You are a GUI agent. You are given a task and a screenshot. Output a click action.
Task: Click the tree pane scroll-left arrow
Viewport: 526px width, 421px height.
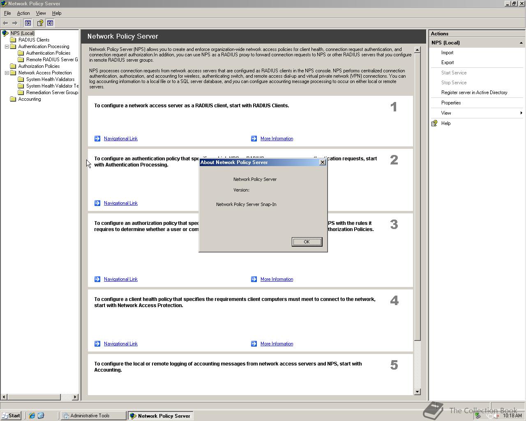tap(4, 397)
